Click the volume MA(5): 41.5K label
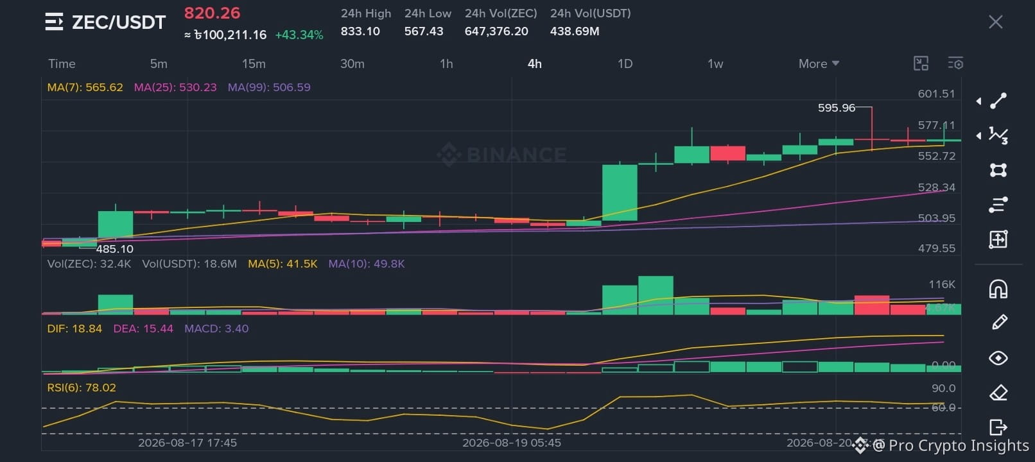This screenshot has height=462, width=1035. (283, 264)
